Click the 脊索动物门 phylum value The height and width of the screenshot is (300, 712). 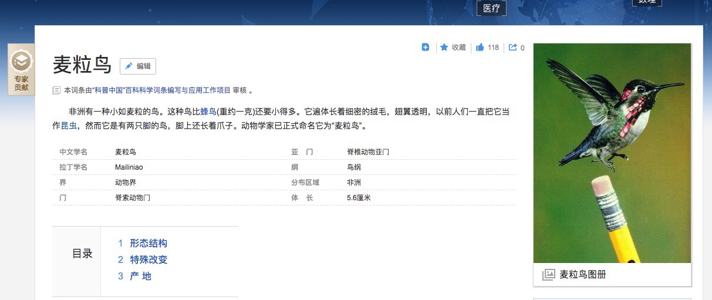point(133,198)
